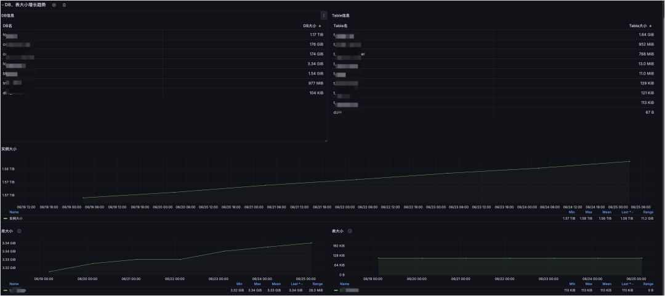
Task: Grab the DB信息 panel bottom-right corner handle
Action: 325,140
